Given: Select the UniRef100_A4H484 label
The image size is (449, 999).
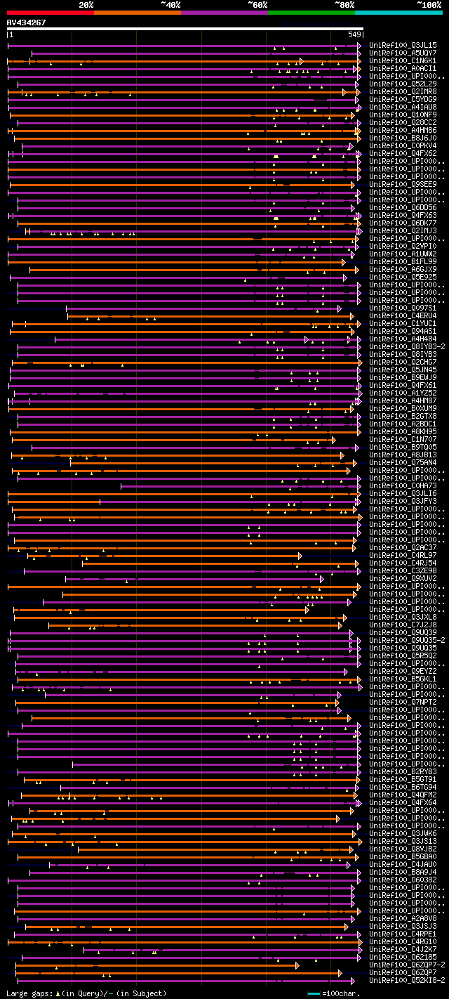Looking at the screenshot, I should 403,339.
